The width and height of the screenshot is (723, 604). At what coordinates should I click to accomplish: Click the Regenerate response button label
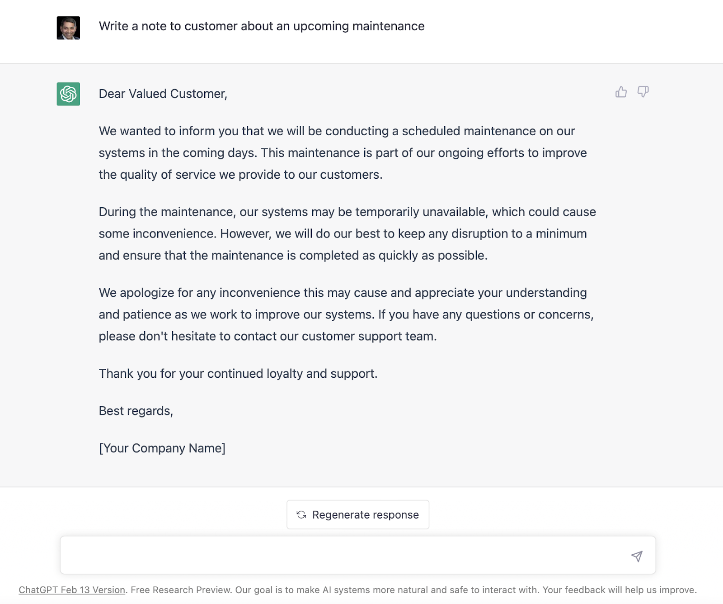point(365,515)
